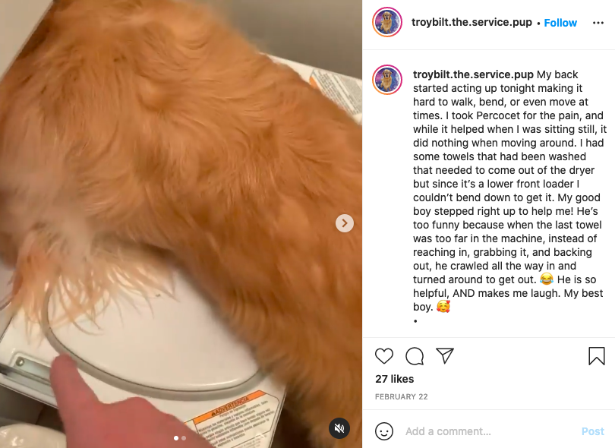Go to next carousel slide arrow
The height and width of the screenshot is (448, 615).
pos(345,223)
